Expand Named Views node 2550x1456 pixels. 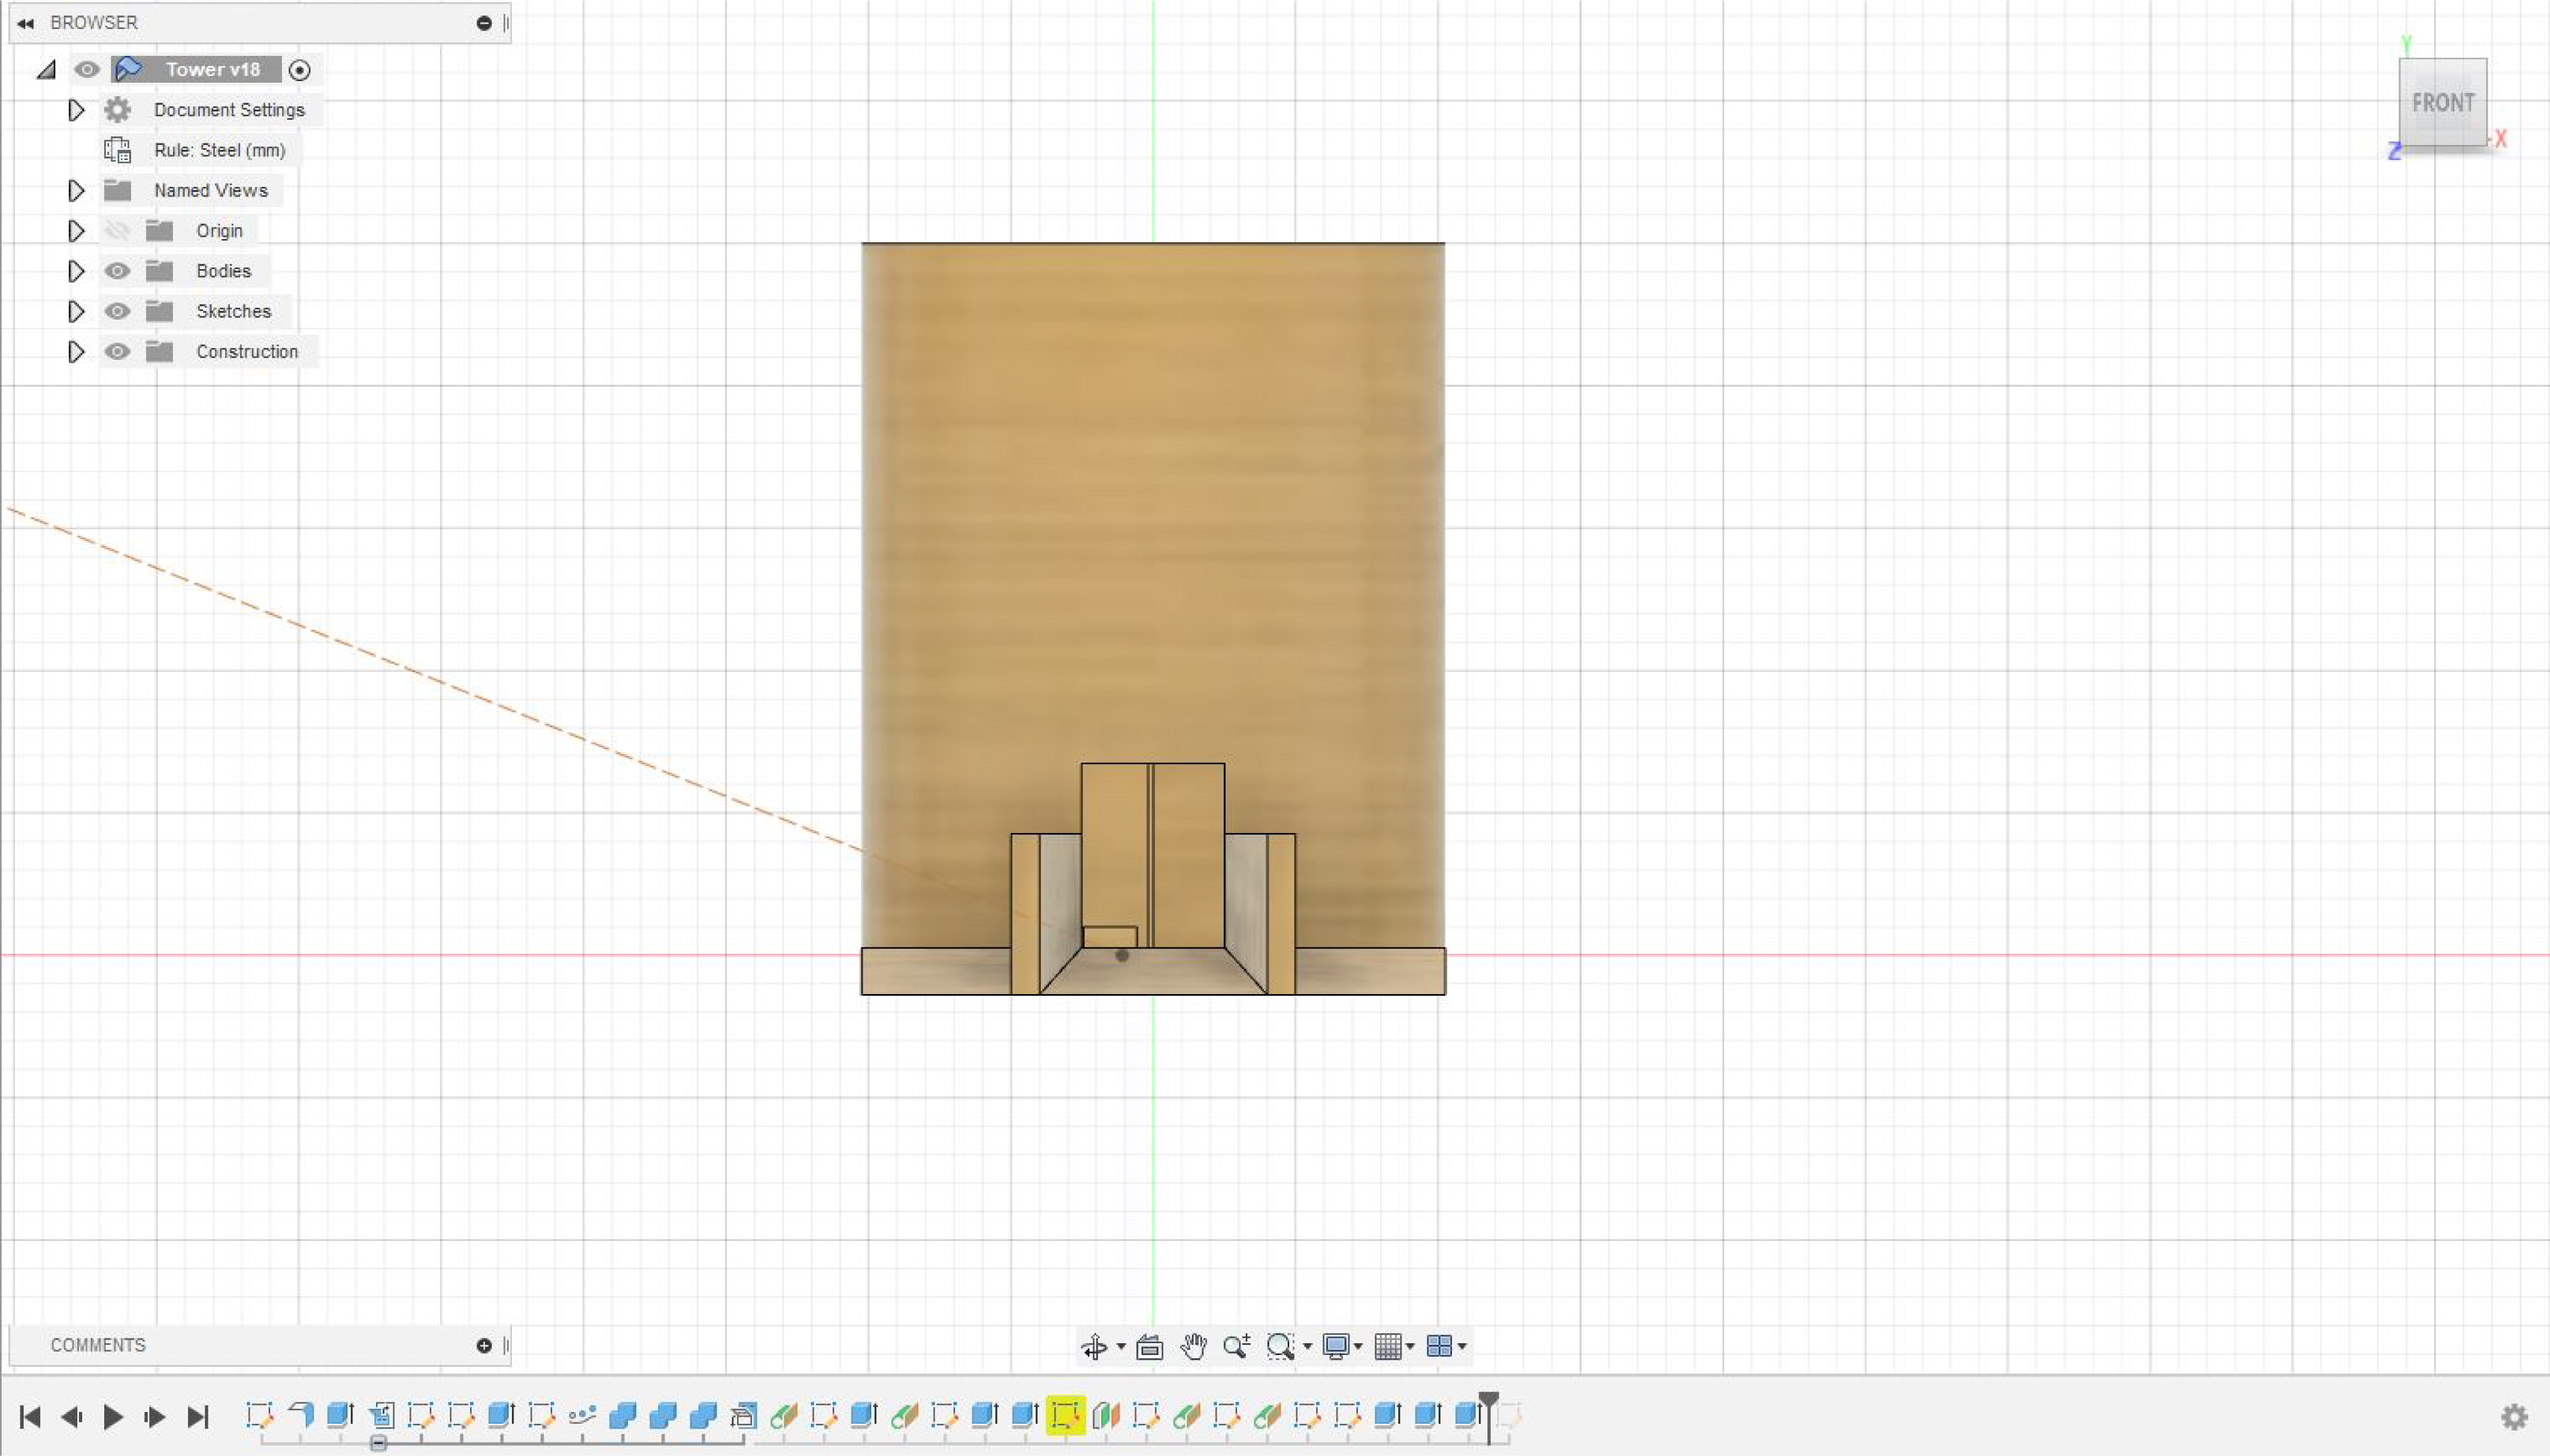click(76, 190)
